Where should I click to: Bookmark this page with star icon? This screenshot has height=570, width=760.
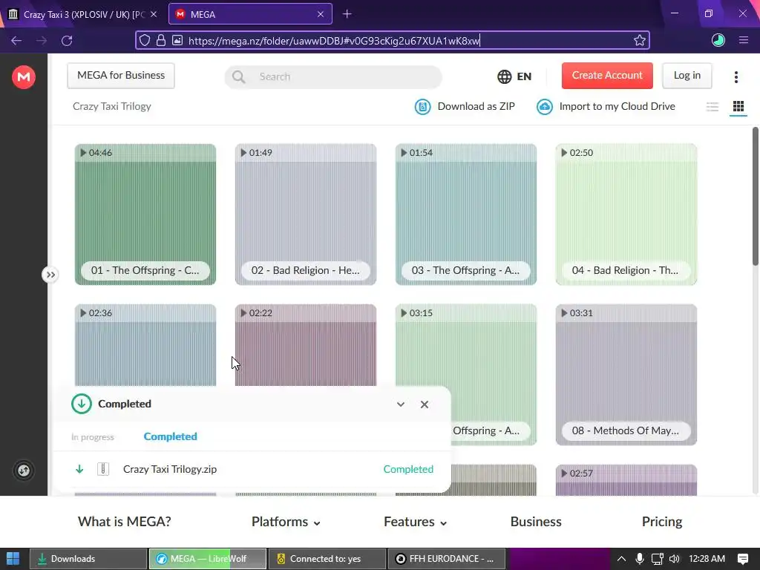click(x=639, y=41)
